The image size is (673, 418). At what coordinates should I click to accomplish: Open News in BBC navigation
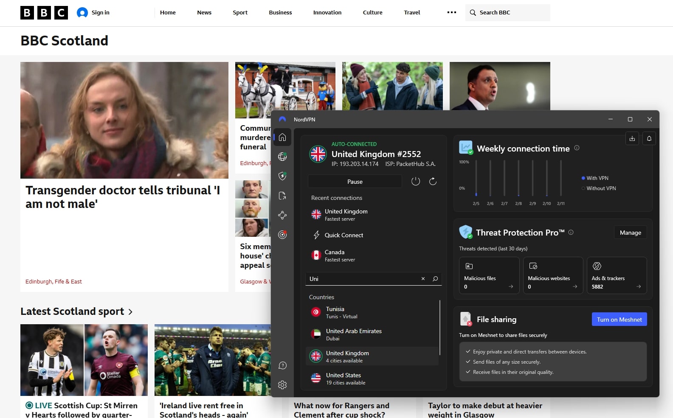(204, 13)
